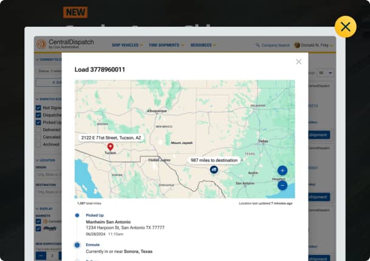The height and width of the screenshot is (261, 370).
Task: Click the 2122 E 71st Street address label
Action: [111, 138]
